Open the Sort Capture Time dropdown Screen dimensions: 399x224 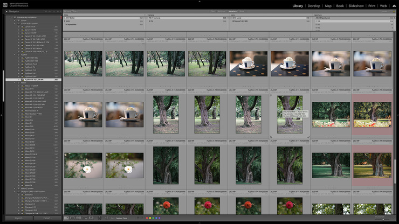tap(121, 218)
